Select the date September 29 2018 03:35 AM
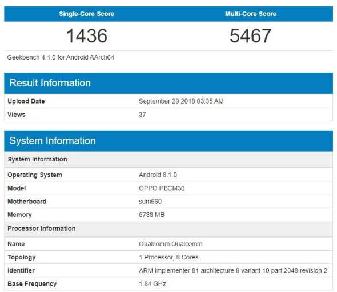Viewport: 337px width, 292px height. 181,101
